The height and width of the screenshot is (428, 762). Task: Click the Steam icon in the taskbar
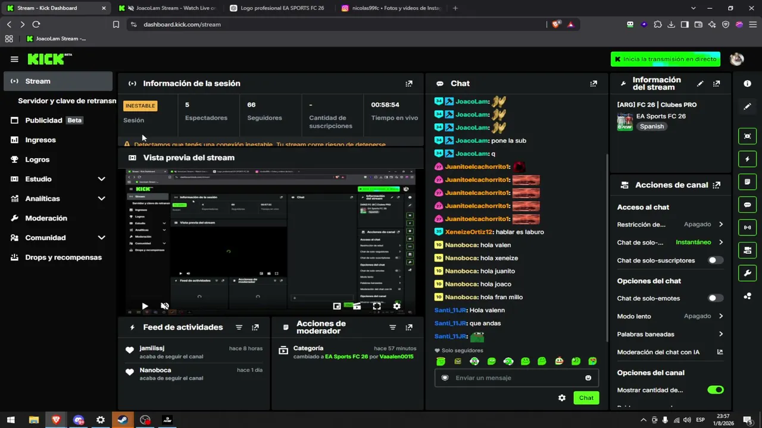click(123, 420)
